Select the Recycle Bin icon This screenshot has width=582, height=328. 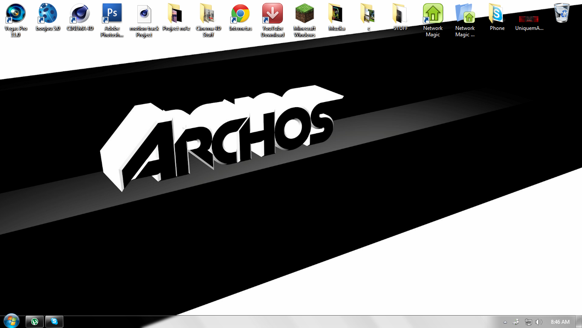pos(561,13)
